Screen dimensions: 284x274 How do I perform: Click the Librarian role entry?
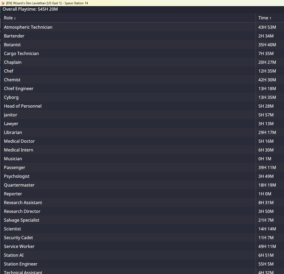tap(13, 132)
